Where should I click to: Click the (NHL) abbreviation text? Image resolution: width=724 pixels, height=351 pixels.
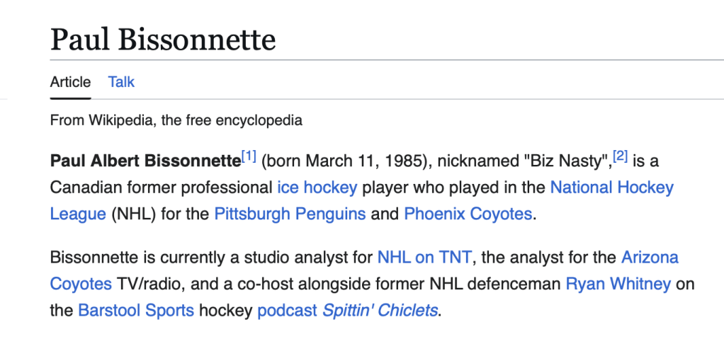[131, 213]
